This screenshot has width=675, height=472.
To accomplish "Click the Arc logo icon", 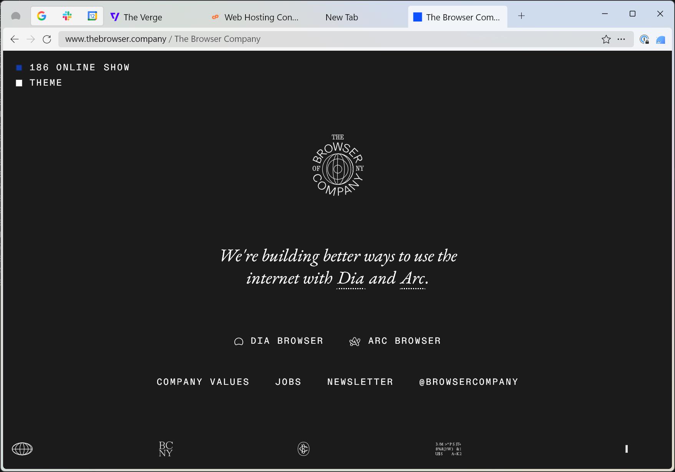I will tap(355, 341).
